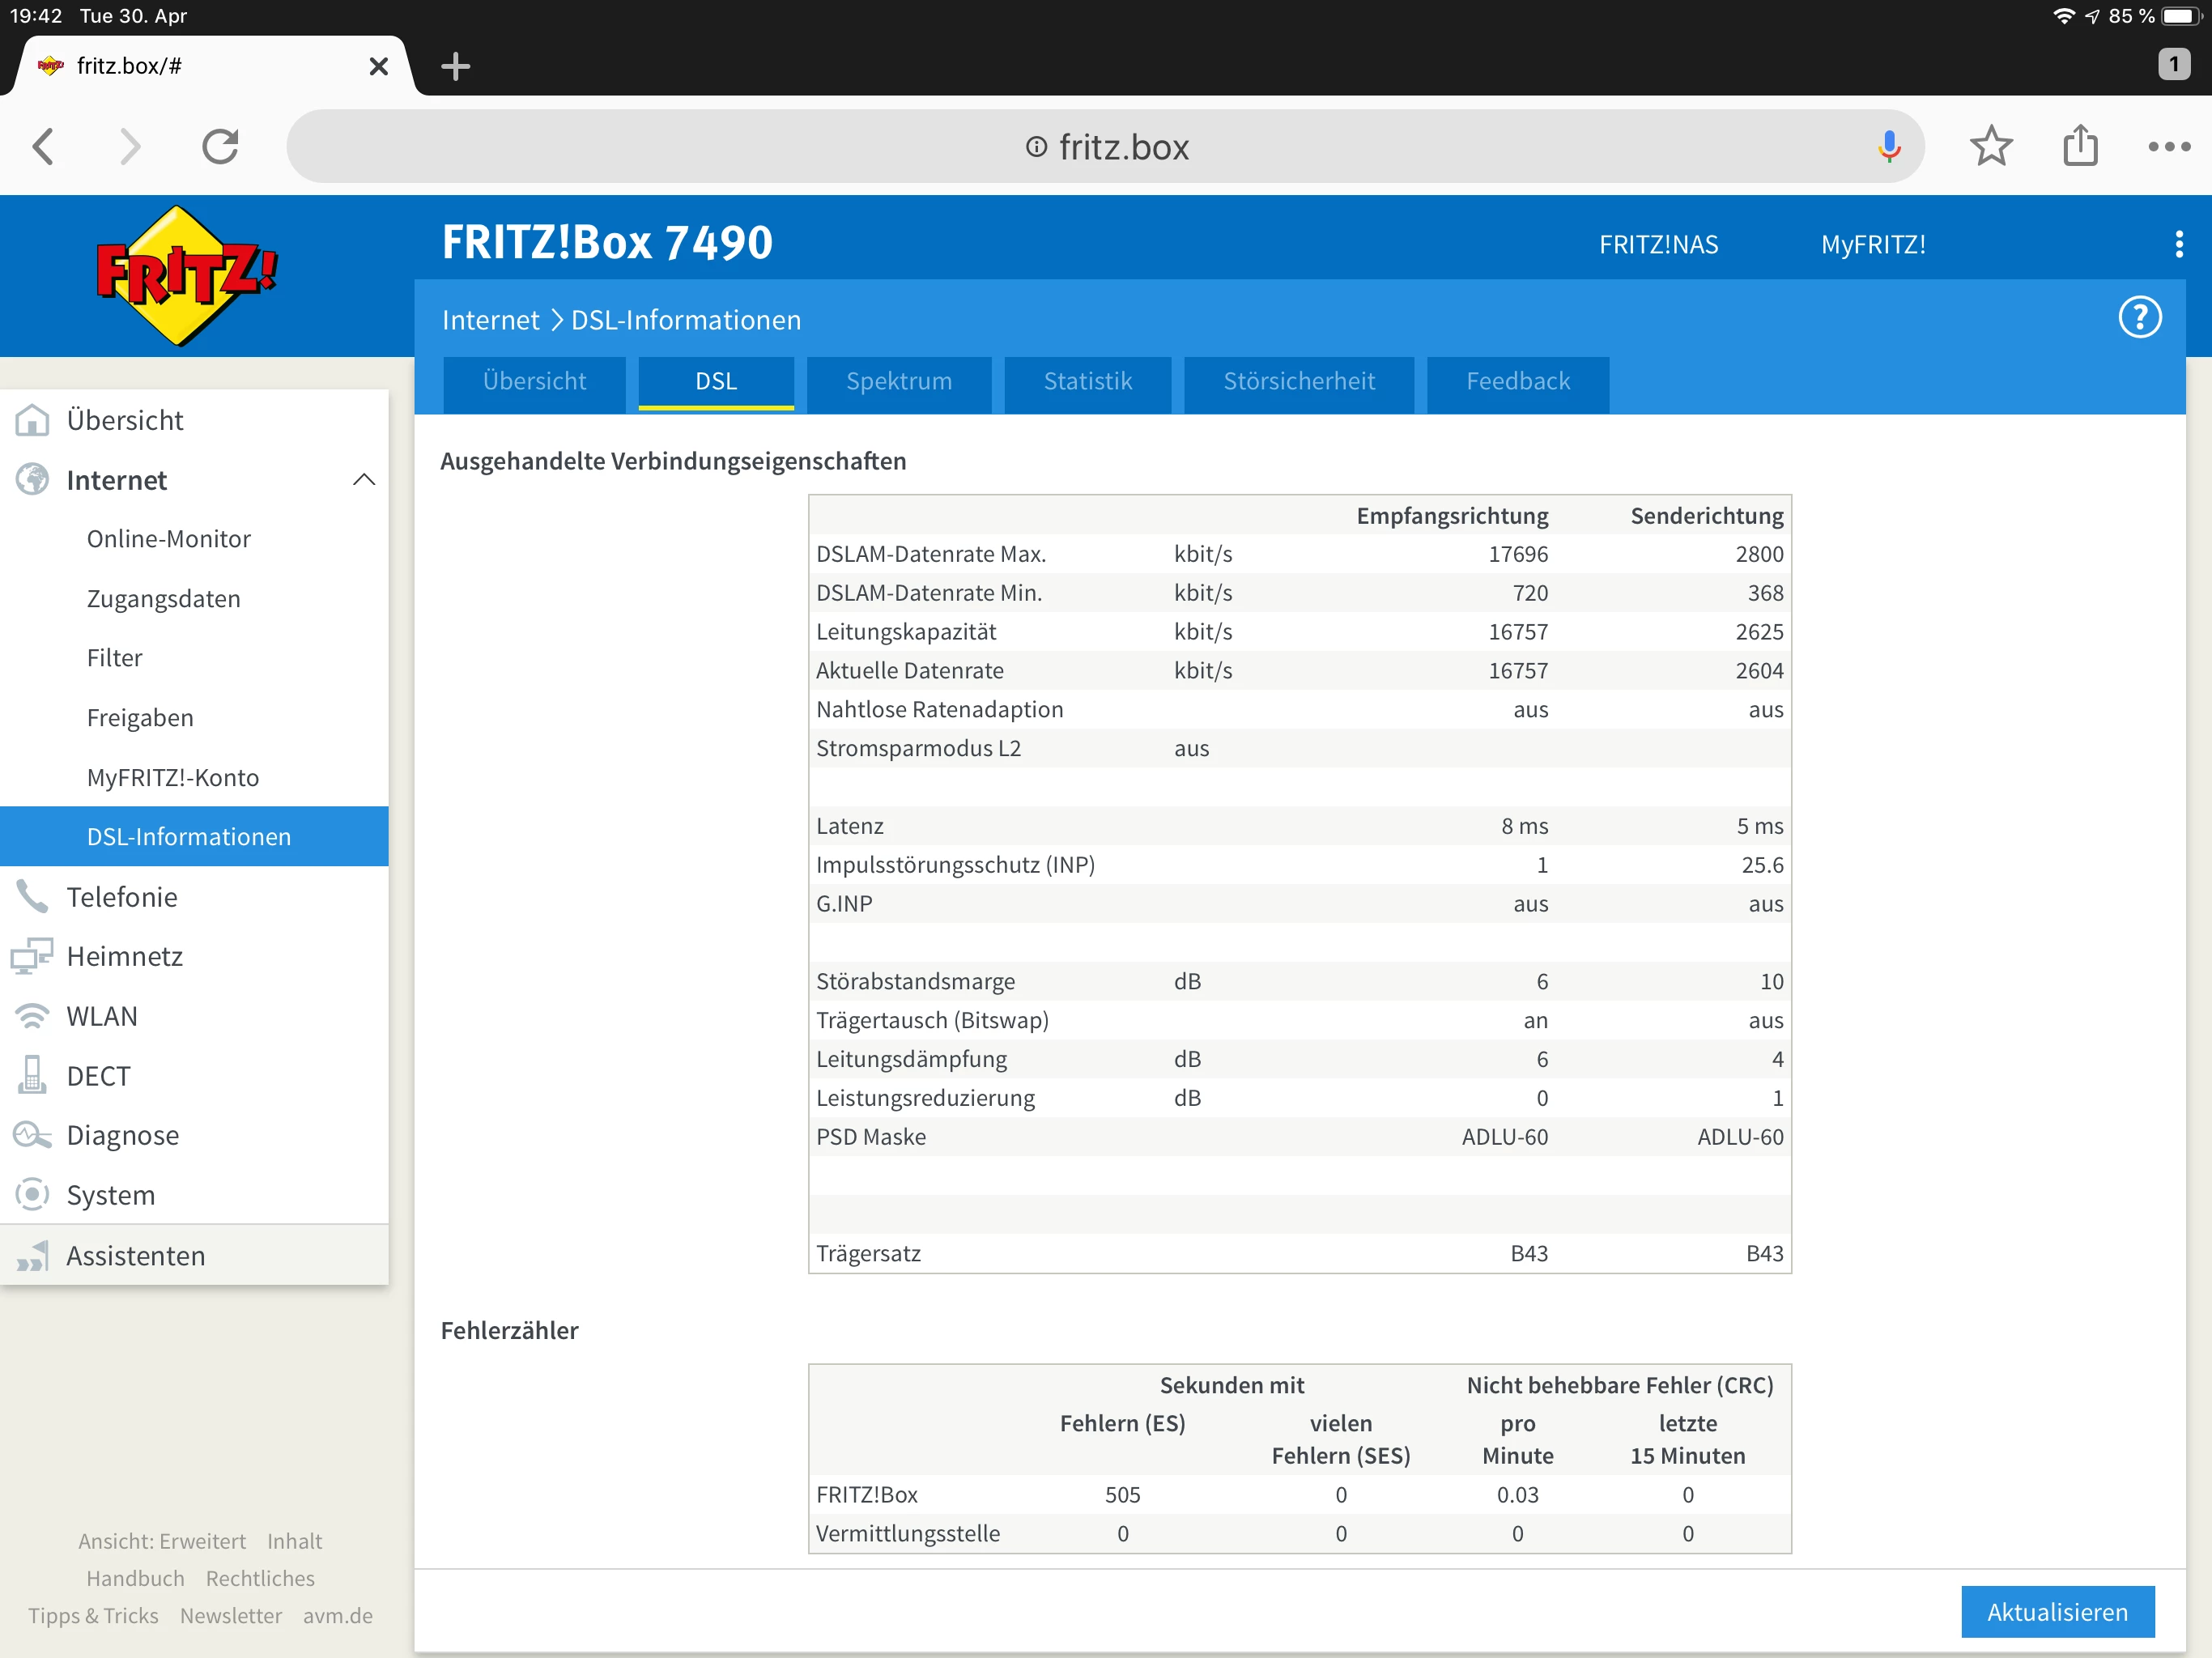Expand the Telefonie menu
Viewport: 2212px width, 1658px height.
(122, 897)
